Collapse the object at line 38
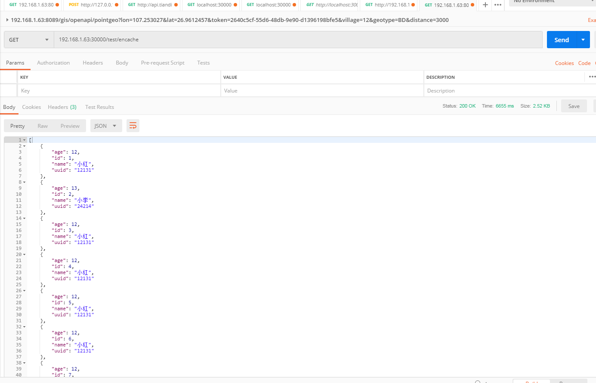 (24, 363)
